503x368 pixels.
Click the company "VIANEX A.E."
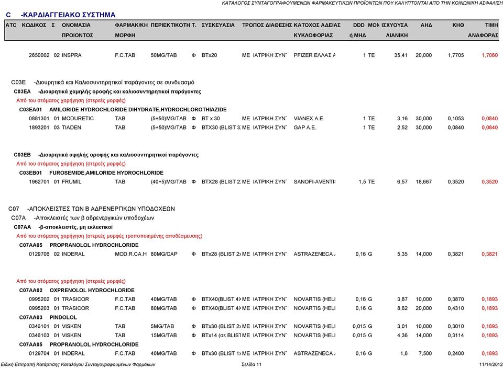click(309, 119)
